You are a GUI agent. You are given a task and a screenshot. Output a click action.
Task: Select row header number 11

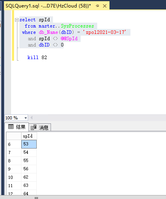(14, 186)
